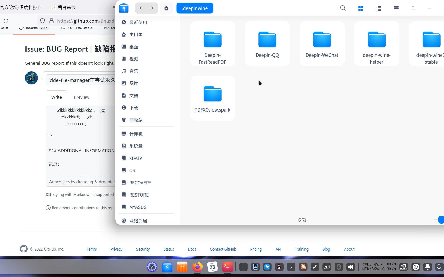Toggle grid view mode in the file manager
The width and height of the screenshot is (444, 277).
pyautogui.click(x=361, y=8)
